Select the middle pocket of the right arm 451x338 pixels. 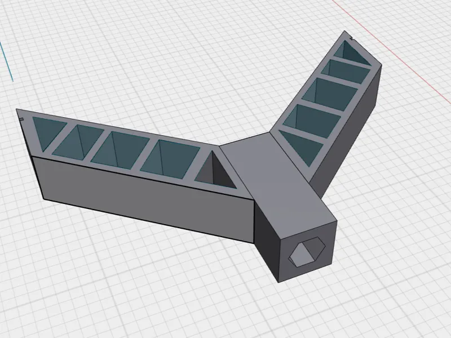coord(330,95)
